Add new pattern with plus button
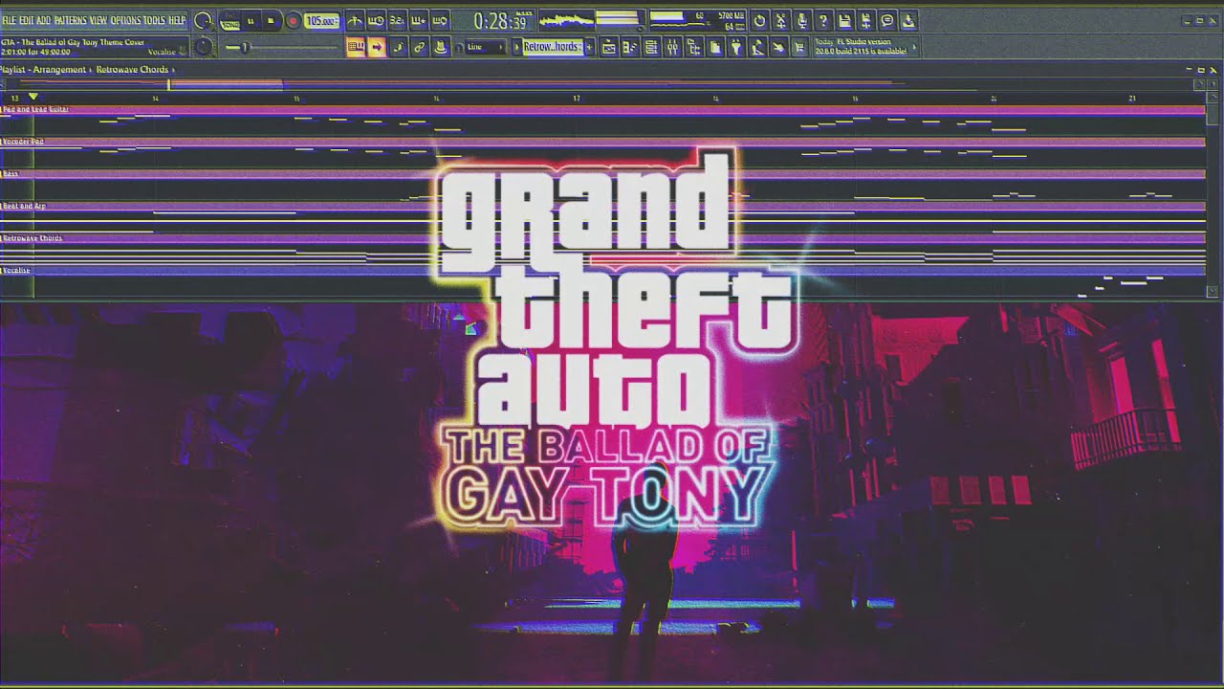 coord(590,47)
